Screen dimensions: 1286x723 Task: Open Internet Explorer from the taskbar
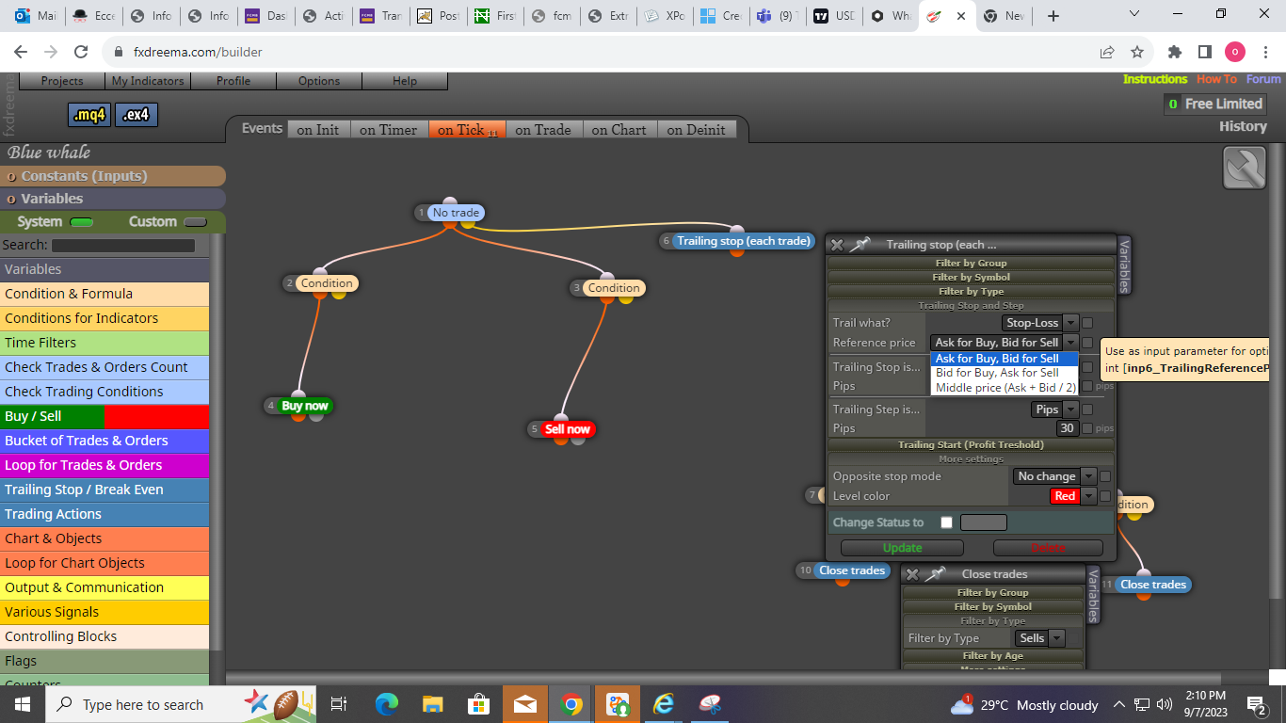(665, 704)
